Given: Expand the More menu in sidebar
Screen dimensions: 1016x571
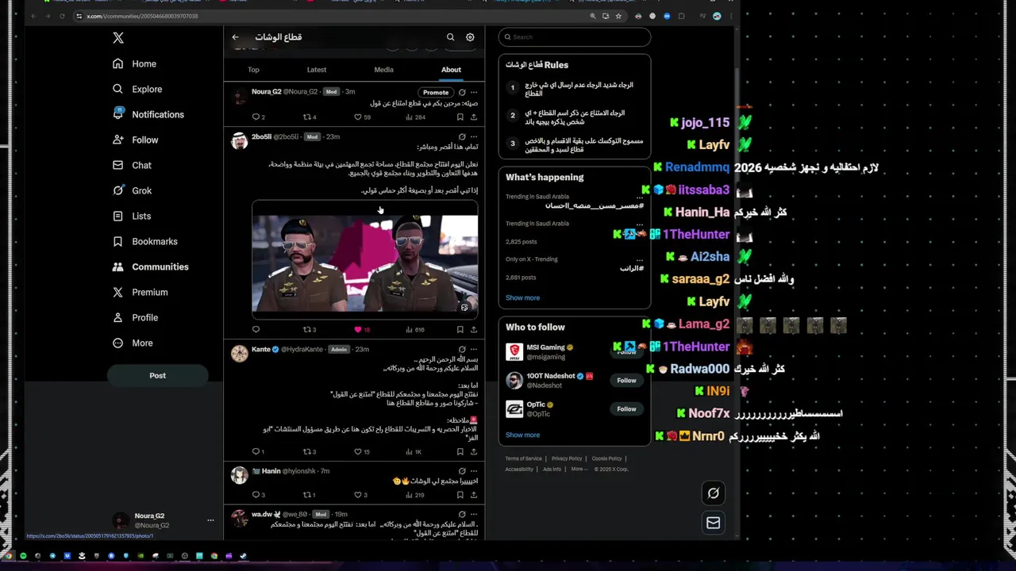Looking at the screenshot, I should 133,343.
